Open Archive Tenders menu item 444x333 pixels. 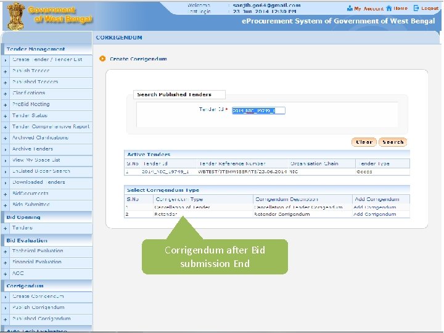33,149
